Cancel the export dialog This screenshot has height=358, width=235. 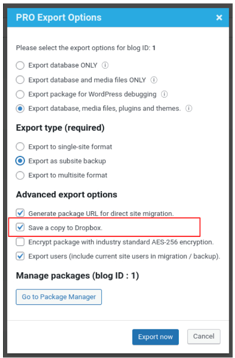[x=204, y=337]
